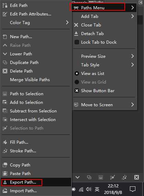Click the selection to path icon in button bar

point(112,177)
